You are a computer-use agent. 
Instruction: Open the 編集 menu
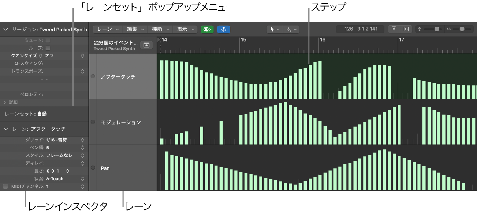pos(135,29)
